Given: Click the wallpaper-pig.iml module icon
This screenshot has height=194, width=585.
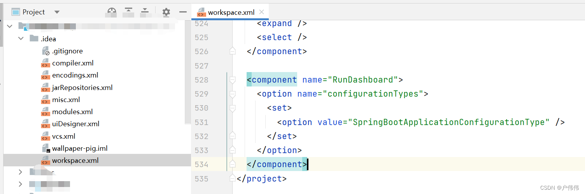Looking at the screenshot, I should click(x=46, y=148).
